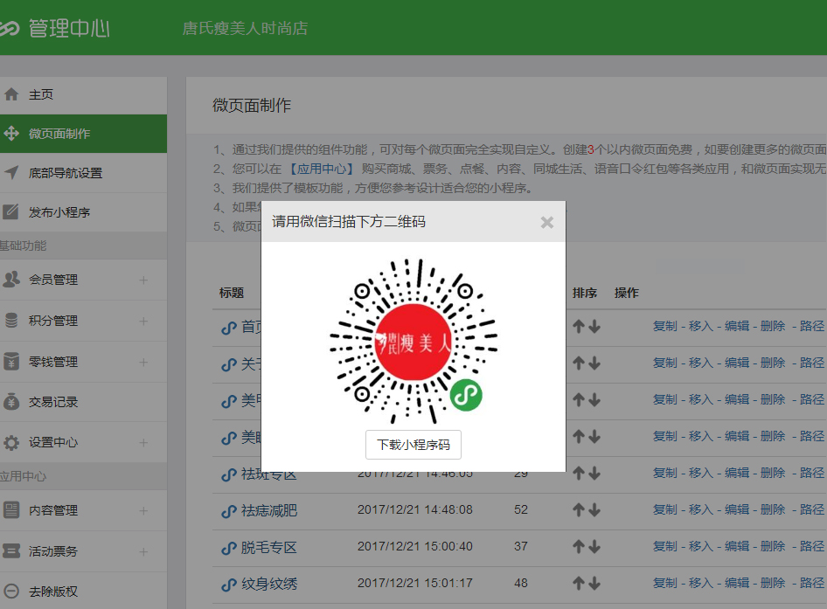
Task: Click the 交易记录 money bag icon
Action: [x=11, y=402]
